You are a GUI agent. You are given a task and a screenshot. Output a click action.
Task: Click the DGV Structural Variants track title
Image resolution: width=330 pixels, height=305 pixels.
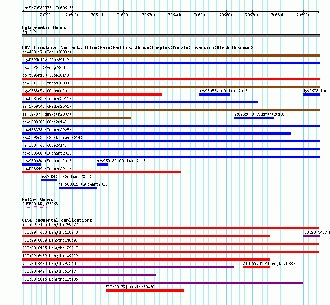(x=138, y=47)
